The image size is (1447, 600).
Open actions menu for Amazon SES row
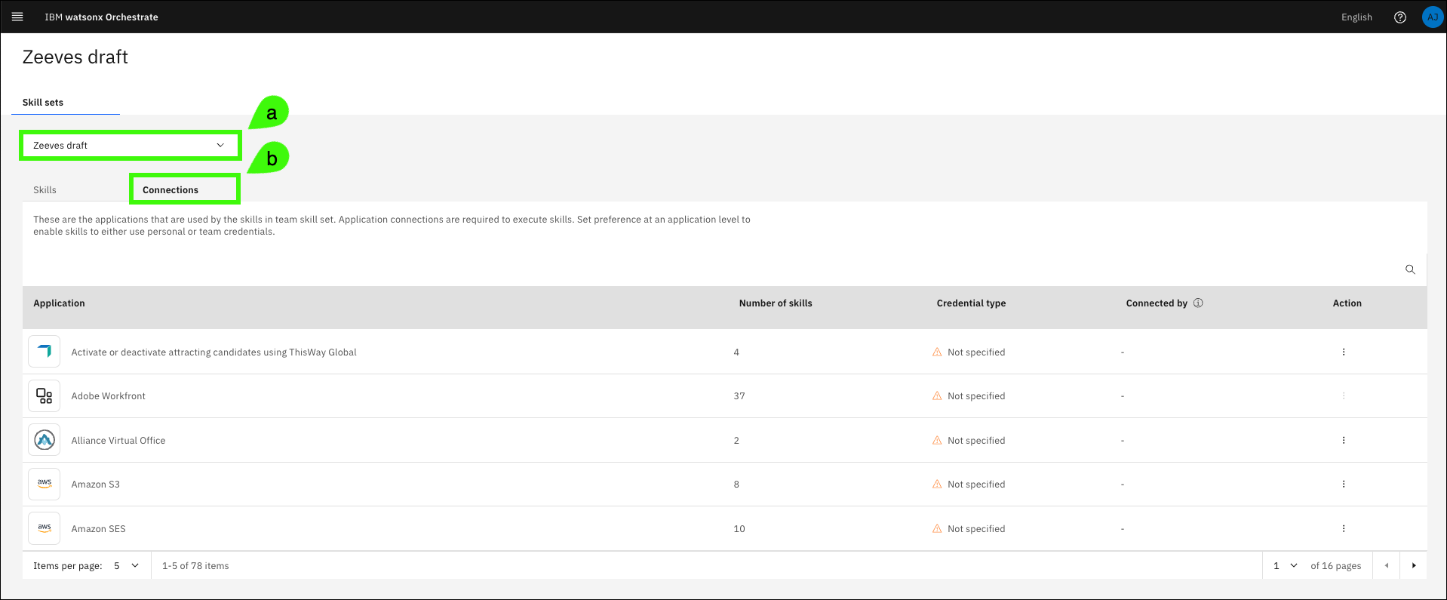1343,529
